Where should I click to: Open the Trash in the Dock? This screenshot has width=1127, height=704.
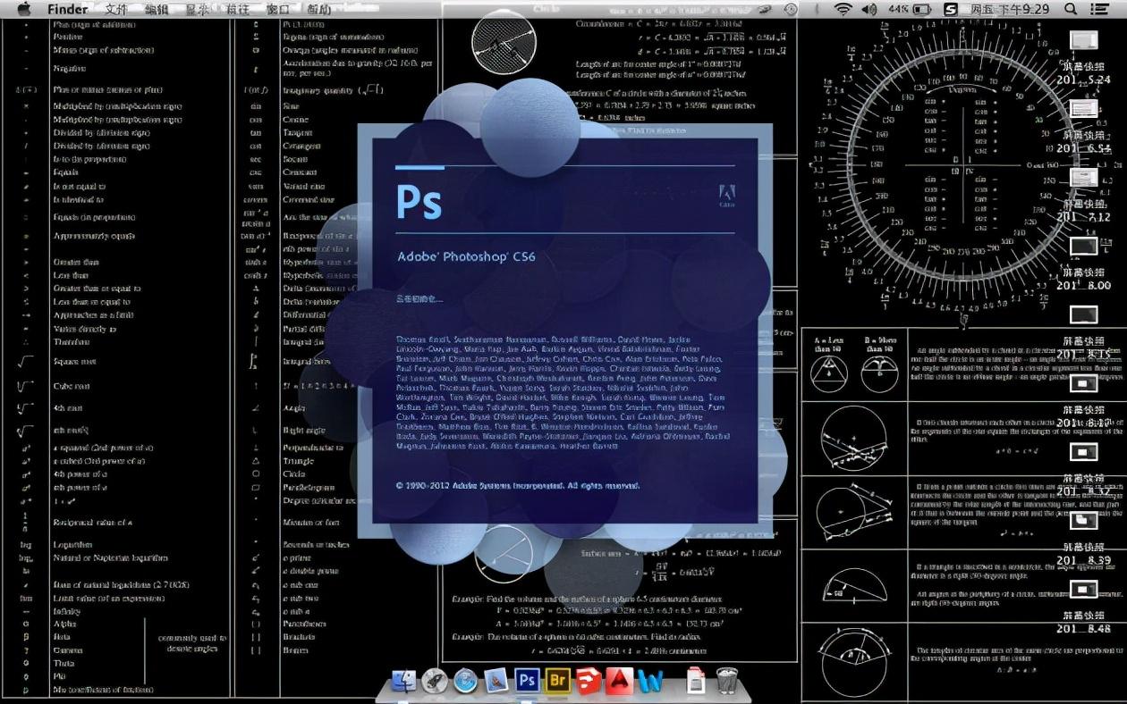pos(725,681)
